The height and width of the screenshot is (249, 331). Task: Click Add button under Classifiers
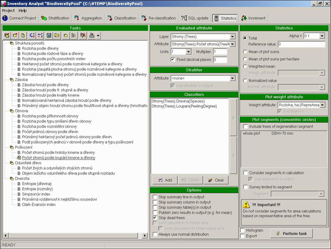(x=164, y=180)
